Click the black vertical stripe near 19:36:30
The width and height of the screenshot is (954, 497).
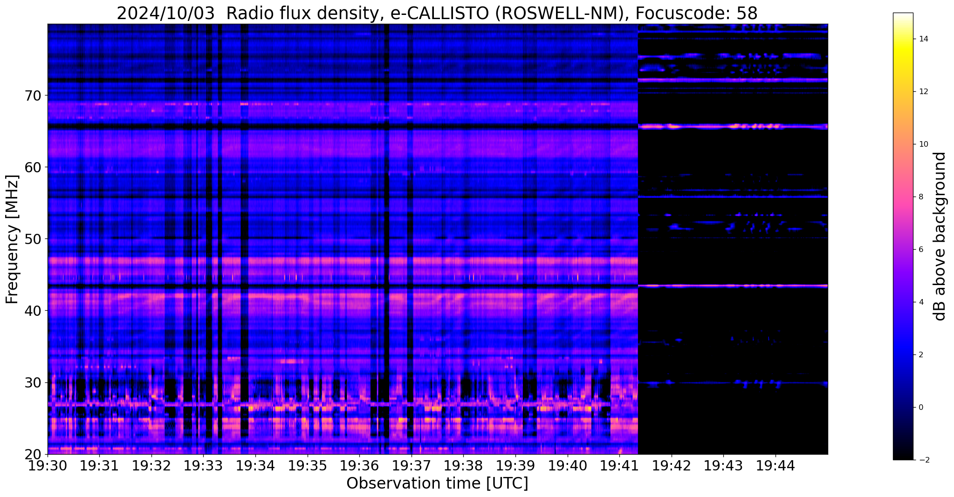386,239
